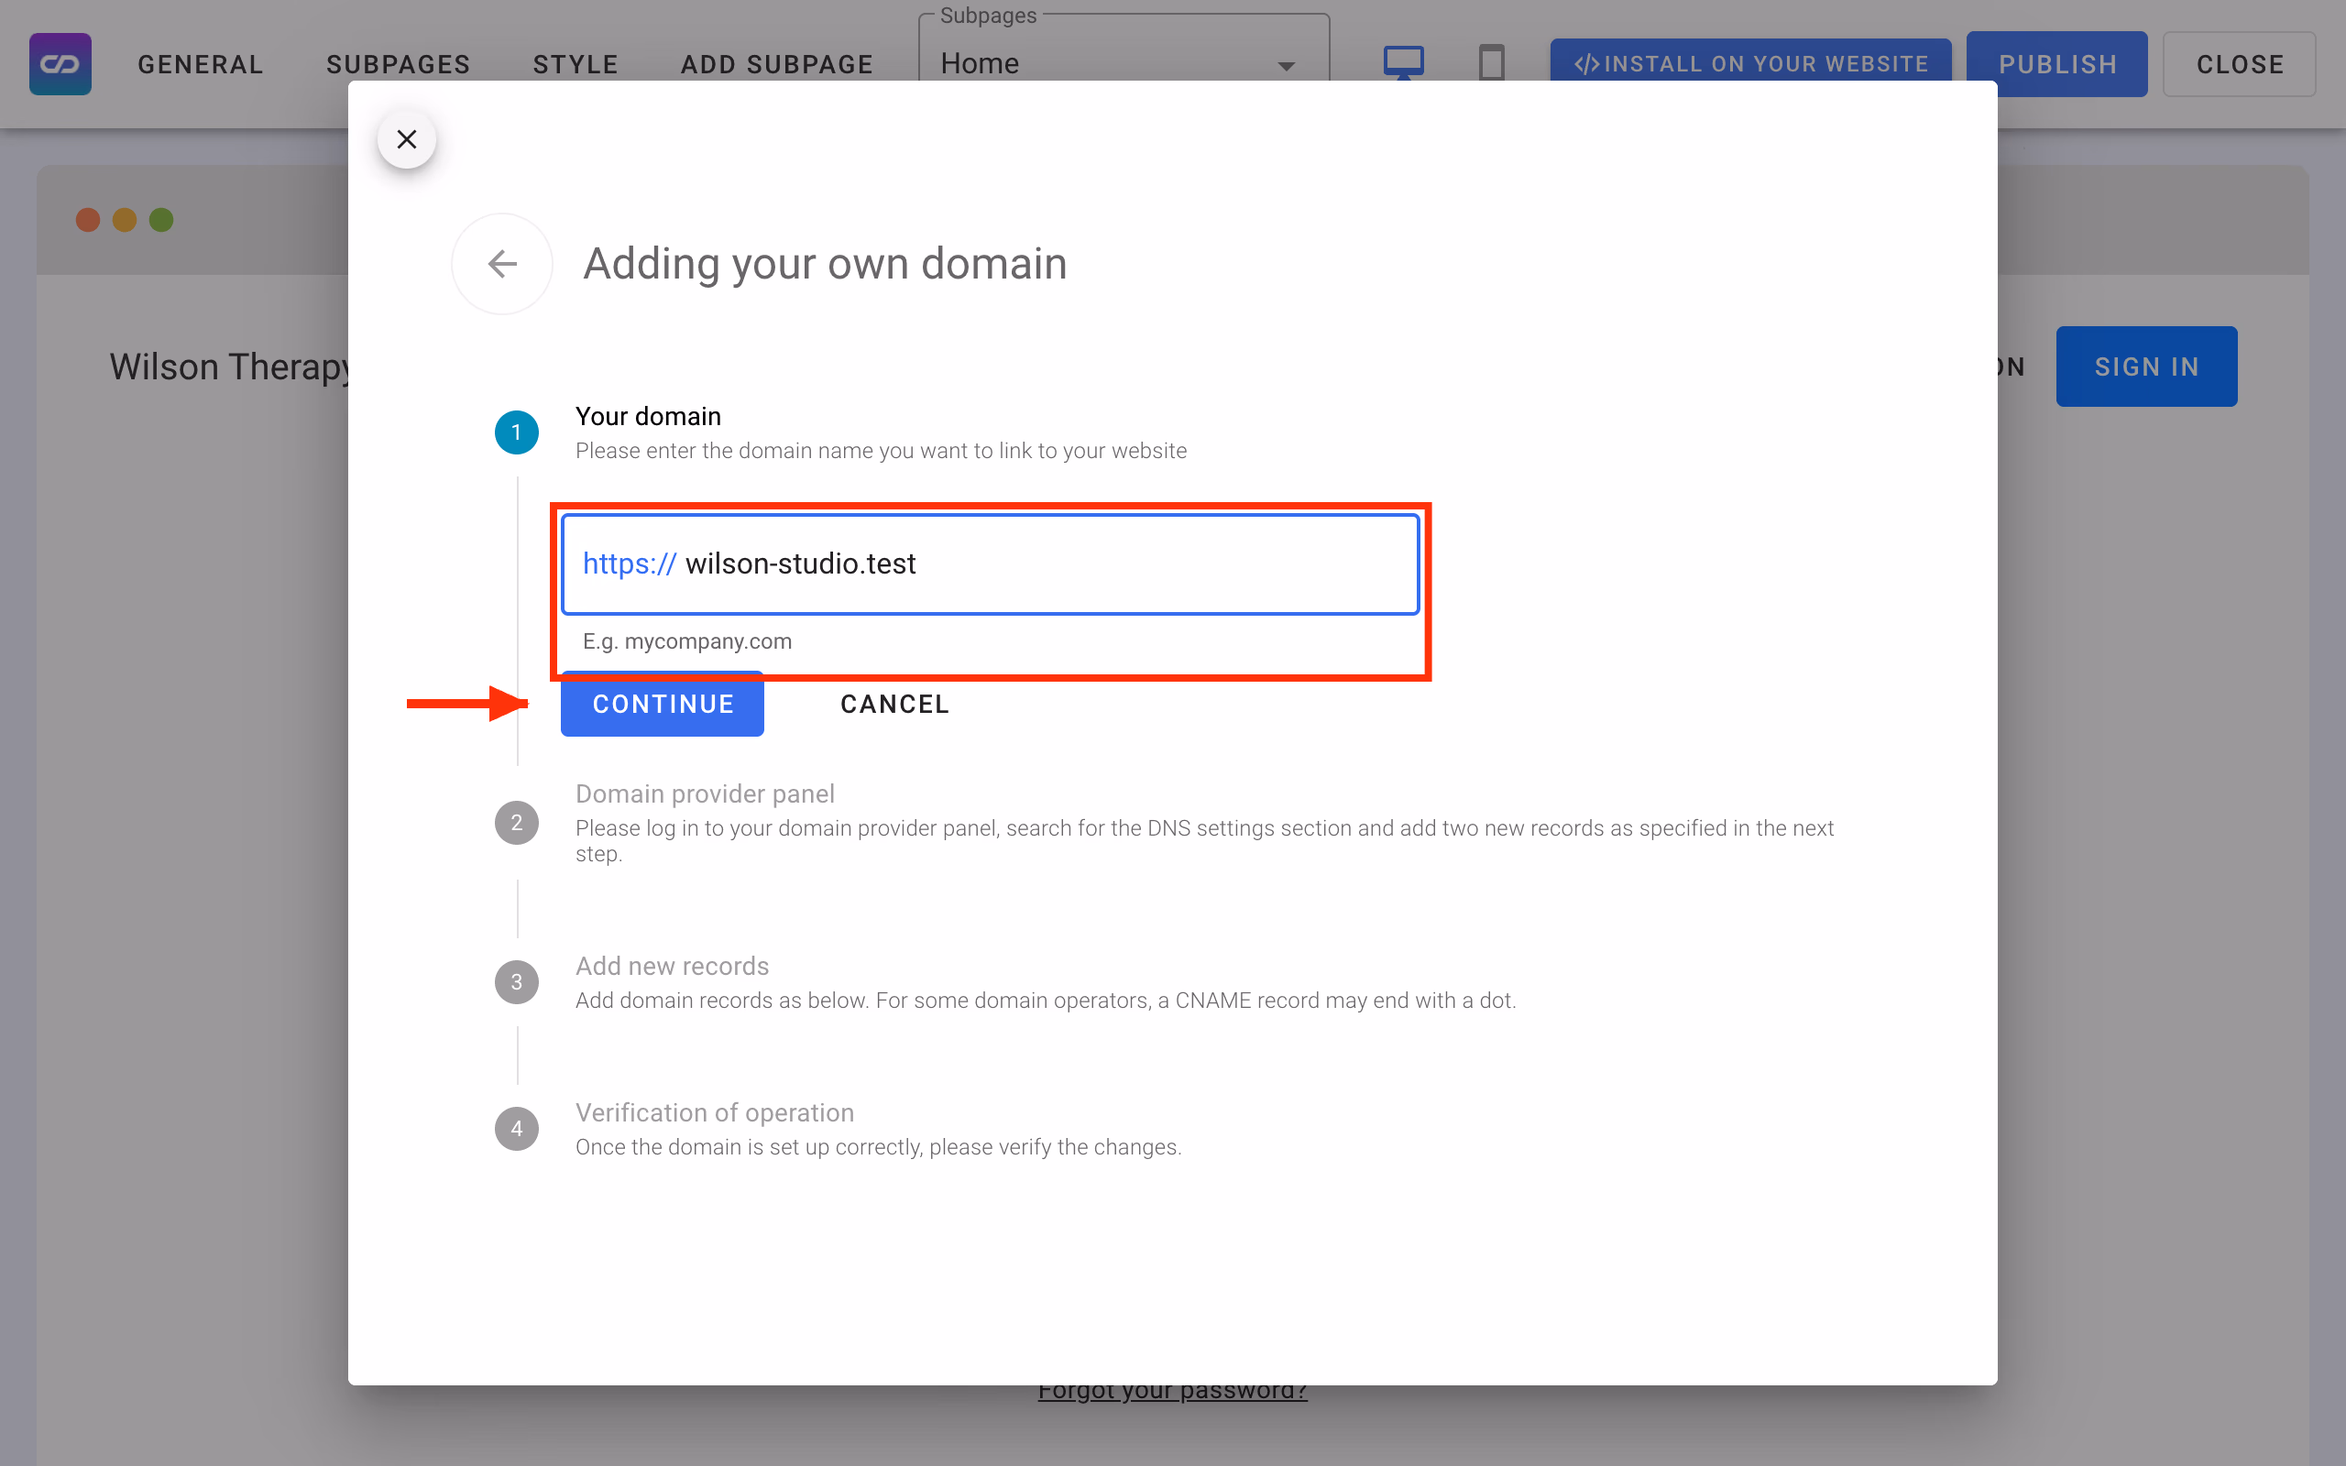2346x1466 pixels.
Task: Click the Sign In button on the page preview
Action: (2146, 366)
